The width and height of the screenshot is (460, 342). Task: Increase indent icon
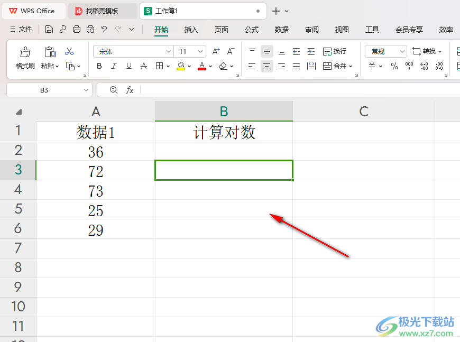tap(311, 51)
